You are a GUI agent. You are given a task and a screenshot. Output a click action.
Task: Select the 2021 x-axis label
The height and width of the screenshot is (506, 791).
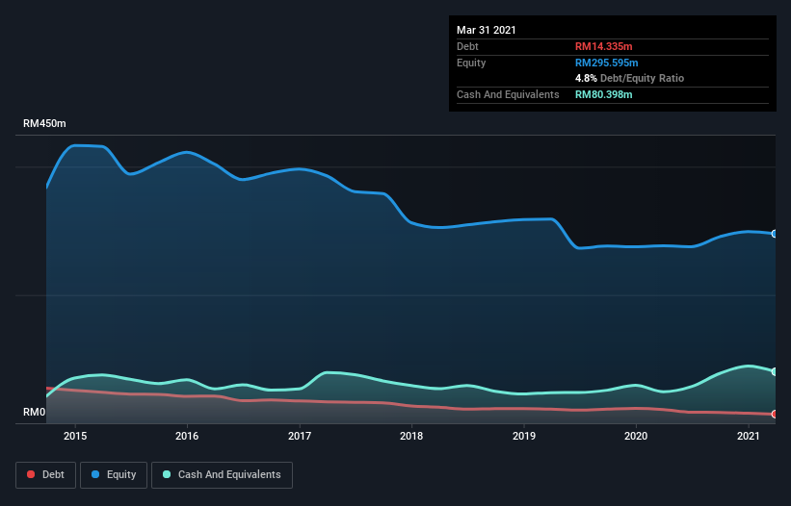[749, 437]
